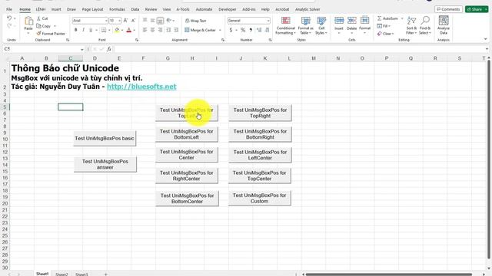Image resolution: width=492 pixels, height=276 pixels.
Task: Open the Copy dropdown arrow
Action: 55,26
